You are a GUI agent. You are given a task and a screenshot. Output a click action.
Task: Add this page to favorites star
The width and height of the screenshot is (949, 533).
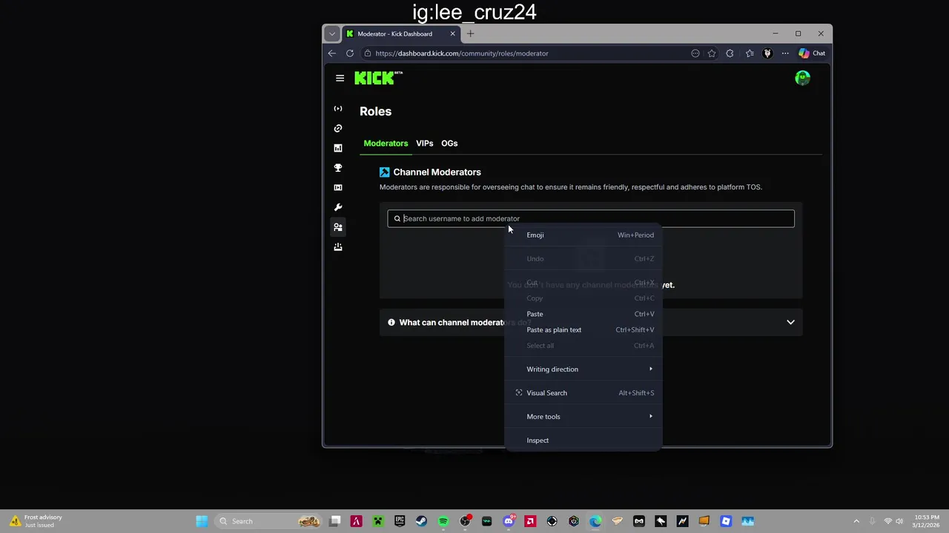712,53
